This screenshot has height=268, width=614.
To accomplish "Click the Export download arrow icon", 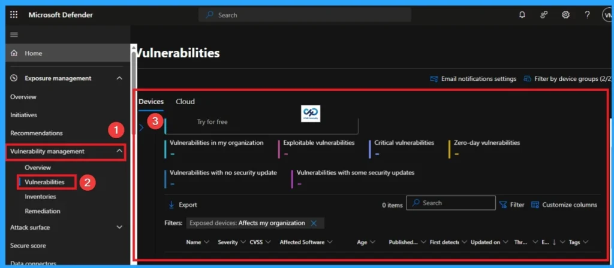I will coord(171,205).
